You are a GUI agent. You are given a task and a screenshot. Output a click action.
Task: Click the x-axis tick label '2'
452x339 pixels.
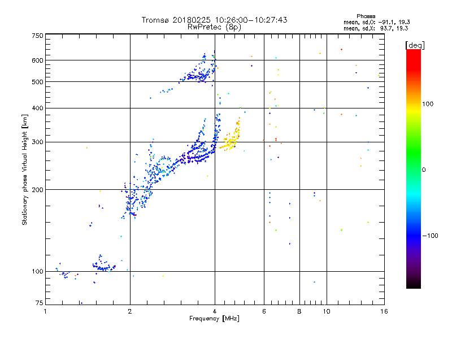tap(130, 311)
